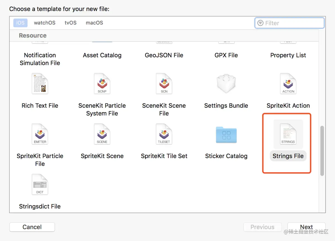
Task: Pick the SceneKit Scene File icon
Action: [164, 84]
